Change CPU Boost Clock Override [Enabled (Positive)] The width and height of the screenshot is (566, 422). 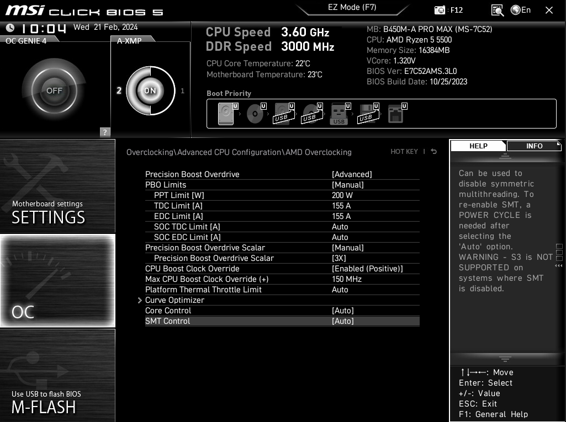click(x=367, y=269)
